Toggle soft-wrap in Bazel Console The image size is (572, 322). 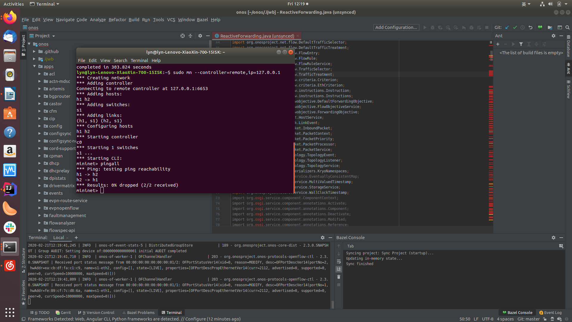339,261
